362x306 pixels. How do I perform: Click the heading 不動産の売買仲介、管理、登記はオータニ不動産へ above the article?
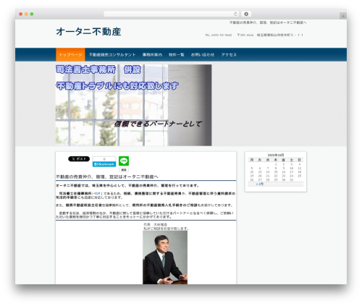[107, 177]
